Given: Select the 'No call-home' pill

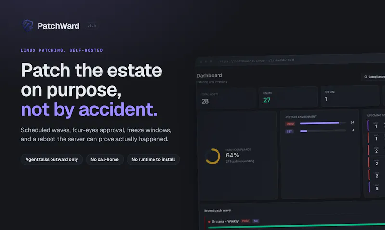Looking at the screenshot, I should [x=104, y=159].
